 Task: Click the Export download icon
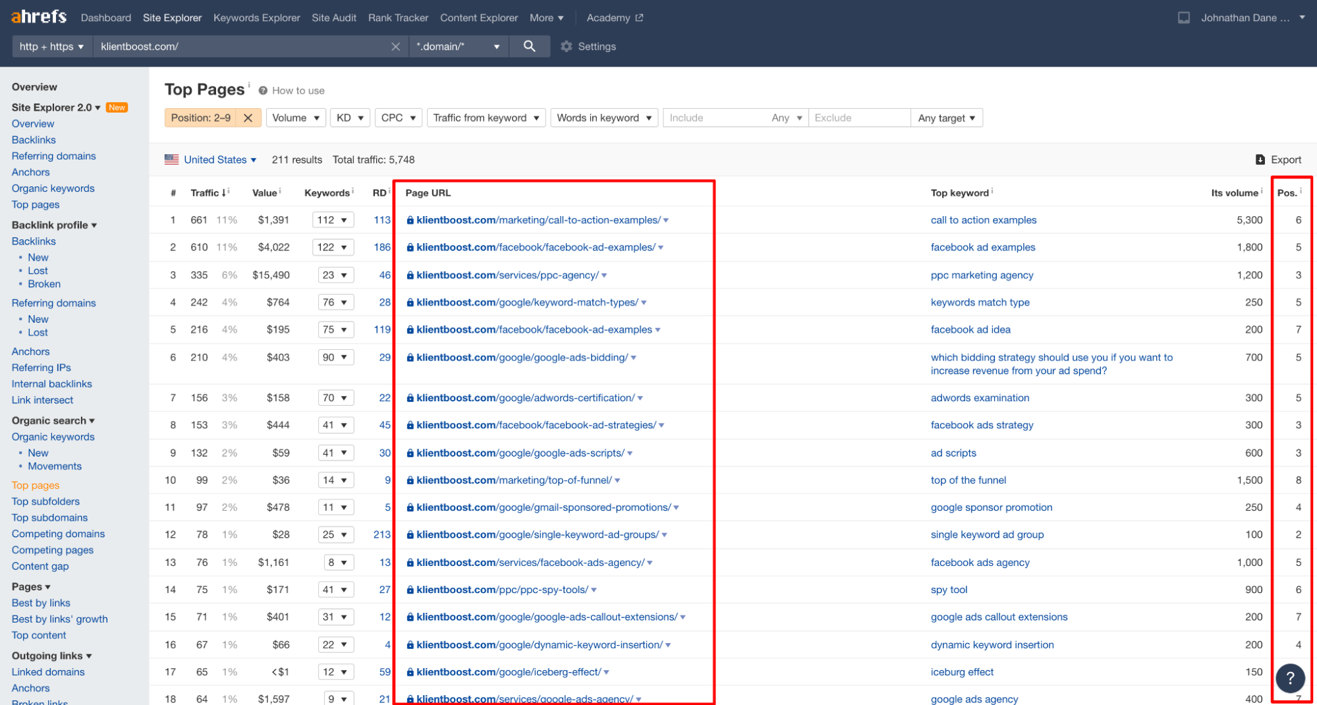[1260, 159]
